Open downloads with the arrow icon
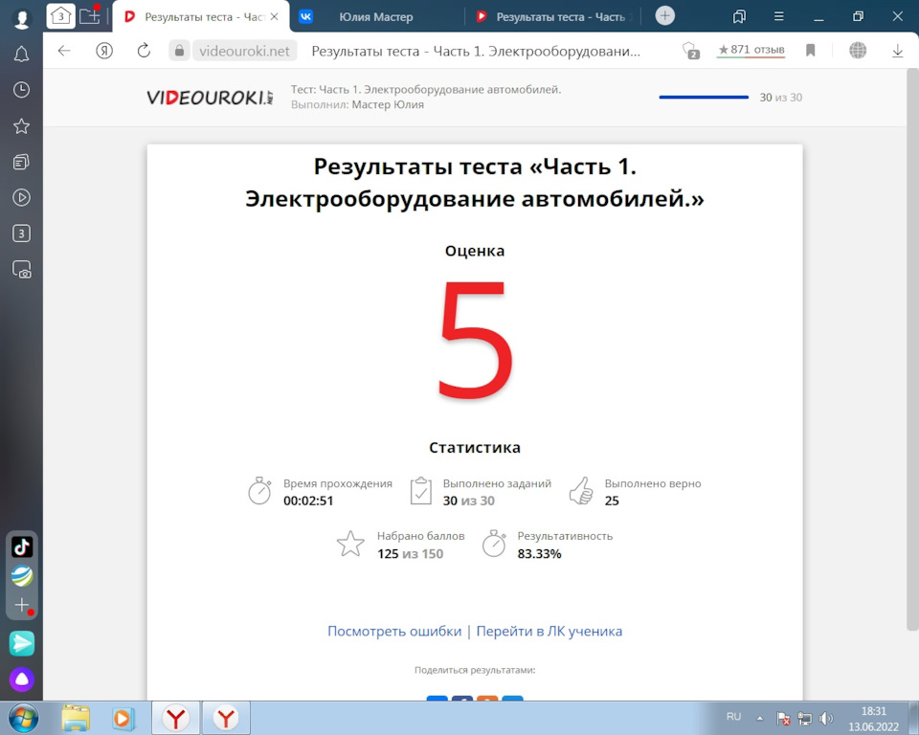Screen dimensions: 919x735 [897, 52]
